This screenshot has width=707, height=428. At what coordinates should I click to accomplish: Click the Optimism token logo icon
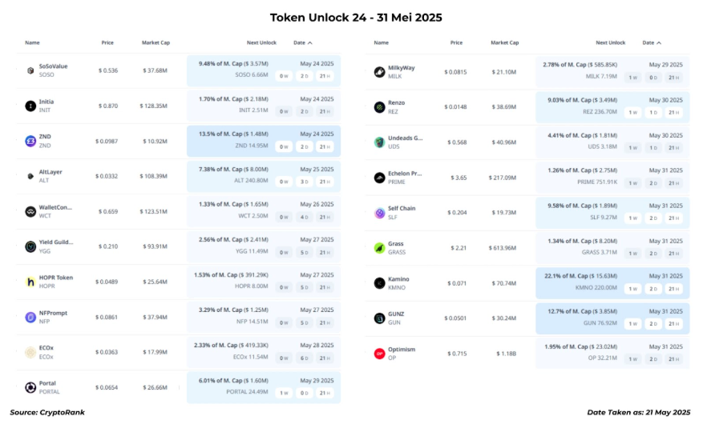(x=380, y=354)
